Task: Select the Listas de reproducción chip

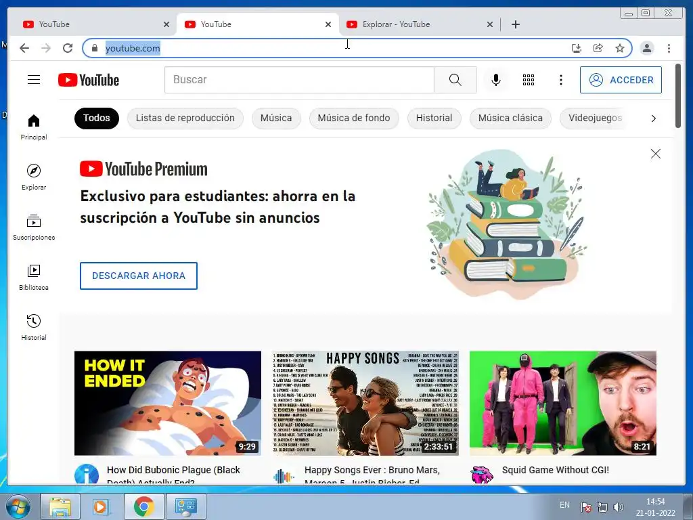Action: [x=185, y=118]
